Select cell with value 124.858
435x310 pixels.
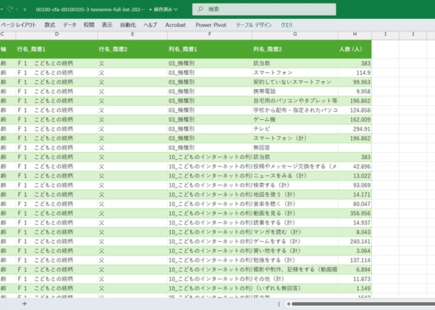point(354,110)
